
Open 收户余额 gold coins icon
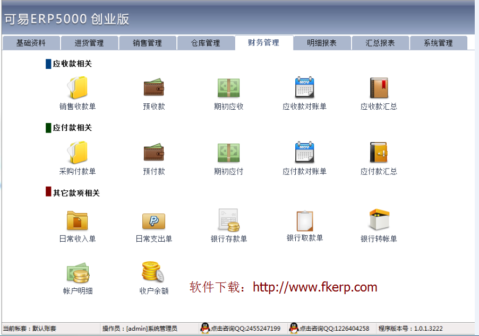(153, 271)
